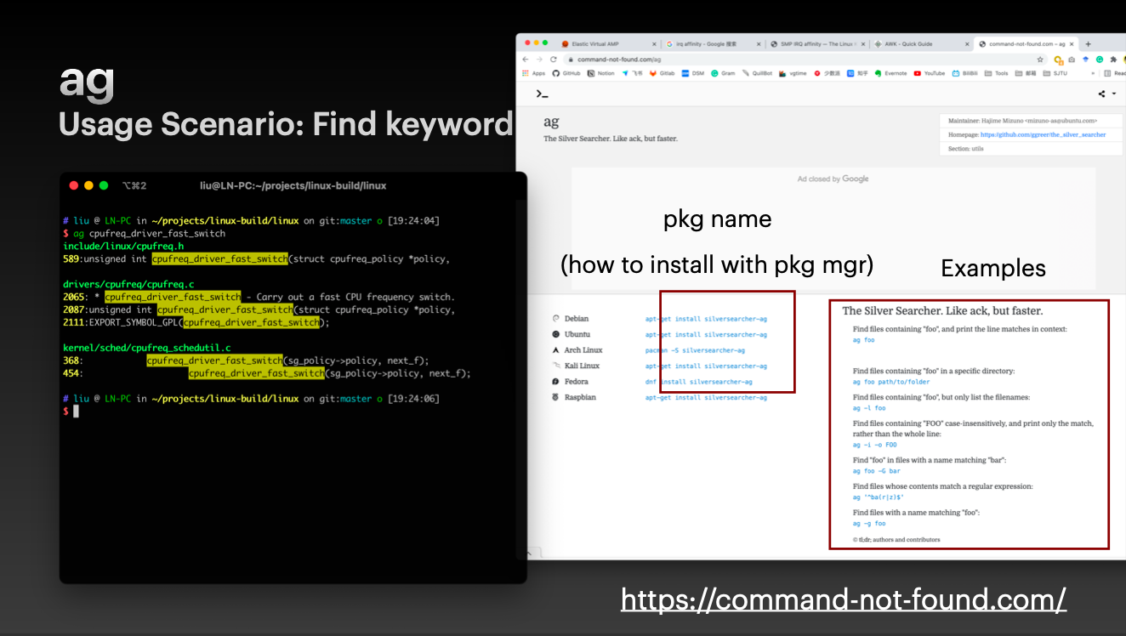This screenshot has width=1126, height=636.
Task: Click the Kali Linux install command
Action: tap(706, 366)
